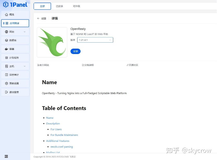Open the 文档说明 link
Screen dimensions: 217x160
88,65
